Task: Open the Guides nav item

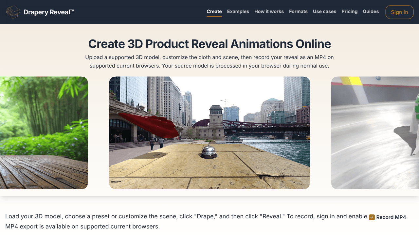Action: [371, 12]
